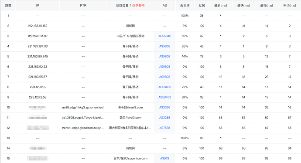
Task: Click 局域网 in hop 2 row
Action: pyautogui.click(x=130, y=26)
